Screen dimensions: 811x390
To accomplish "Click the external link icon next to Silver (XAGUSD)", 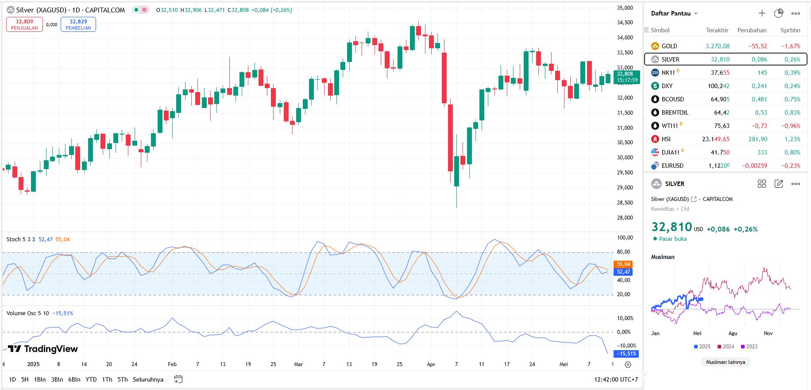I will [x=694, y=199].
